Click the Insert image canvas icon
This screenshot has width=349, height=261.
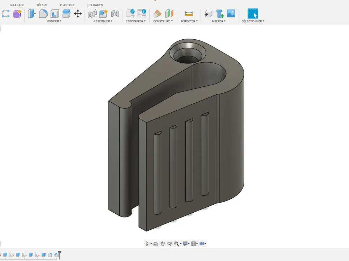231,14
